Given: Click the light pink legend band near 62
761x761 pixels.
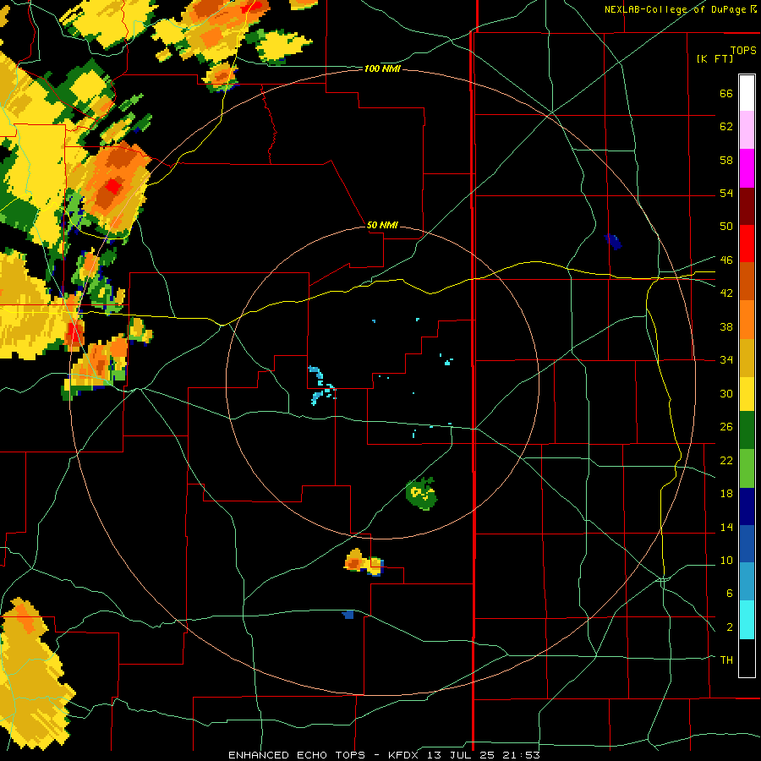Looking at the screenshot, I should 747,129.
